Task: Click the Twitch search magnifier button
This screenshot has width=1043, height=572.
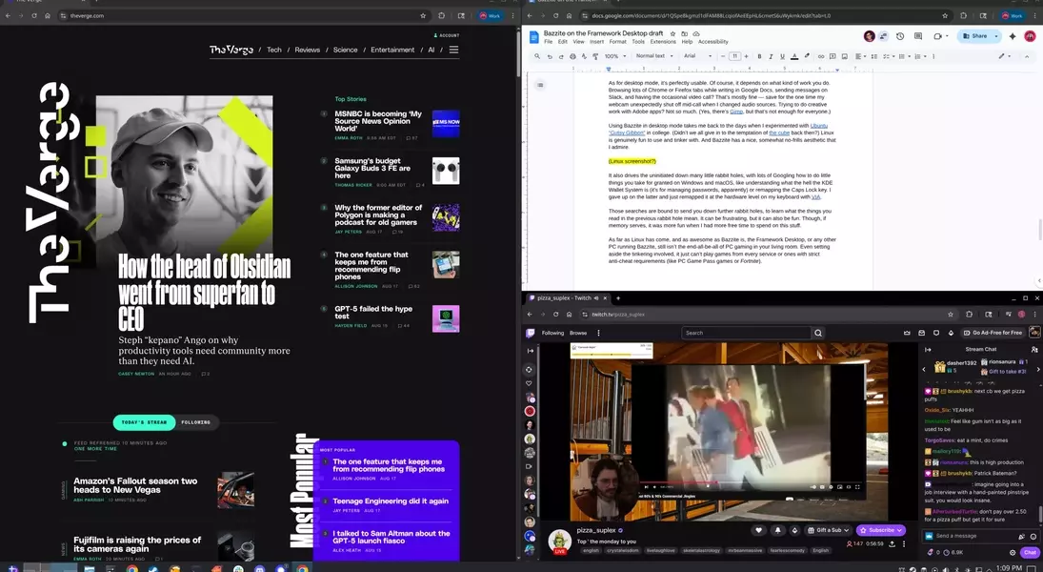Action: (817, 333)
